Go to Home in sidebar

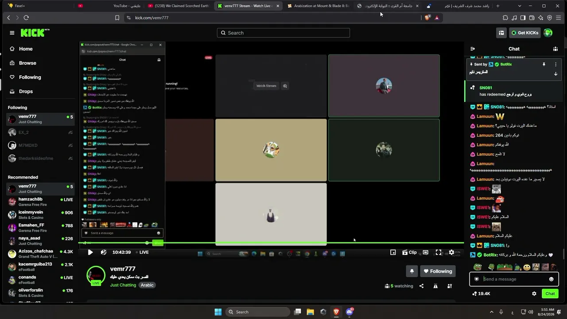(x=26, y=49)
